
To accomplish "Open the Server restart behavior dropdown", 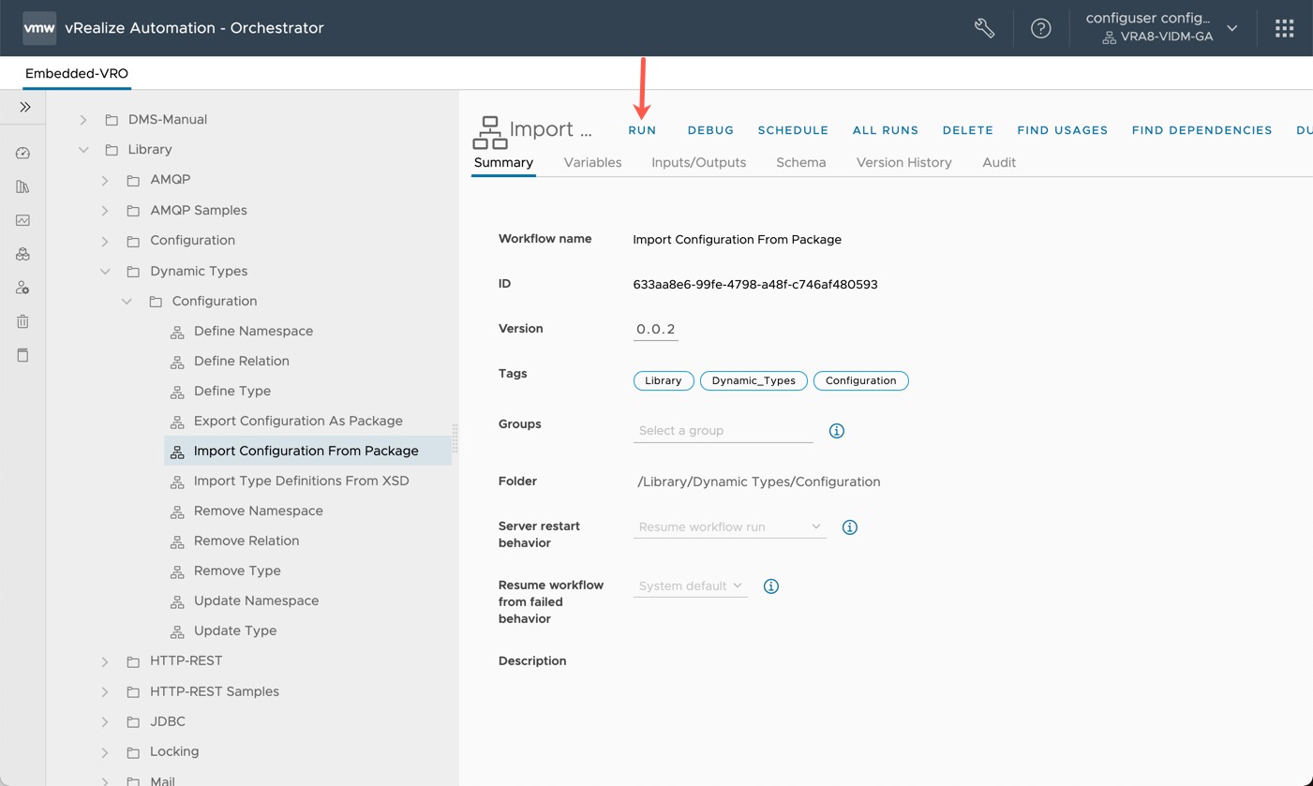I will pyautogui.click(x=730, y=527).
